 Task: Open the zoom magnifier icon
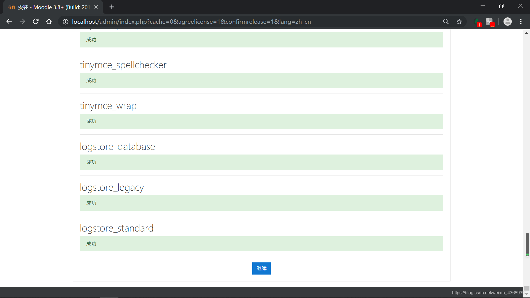pyautogui.click(x=446, y=22)
